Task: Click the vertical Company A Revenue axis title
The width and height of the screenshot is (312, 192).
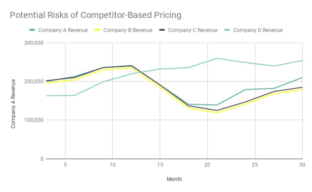Action: 13,104
